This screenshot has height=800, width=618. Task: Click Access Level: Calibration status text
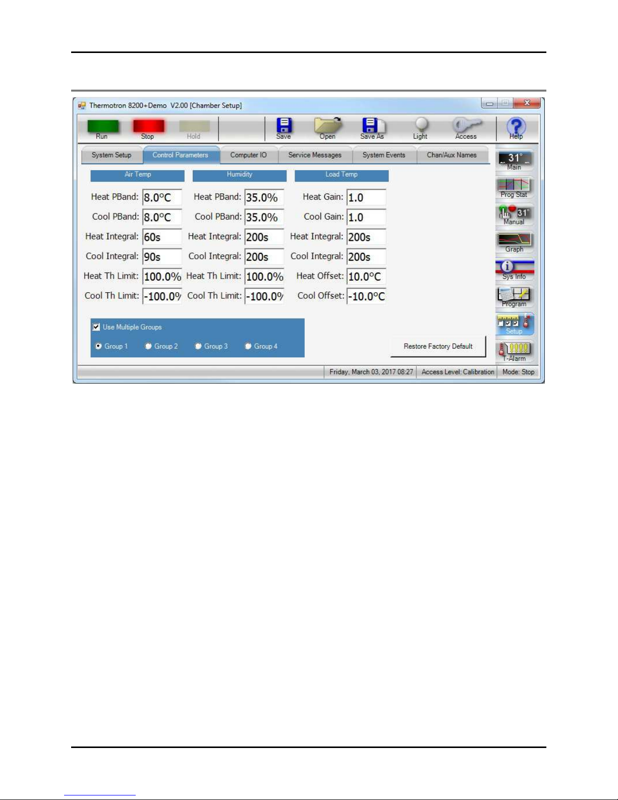coord(458,372)
